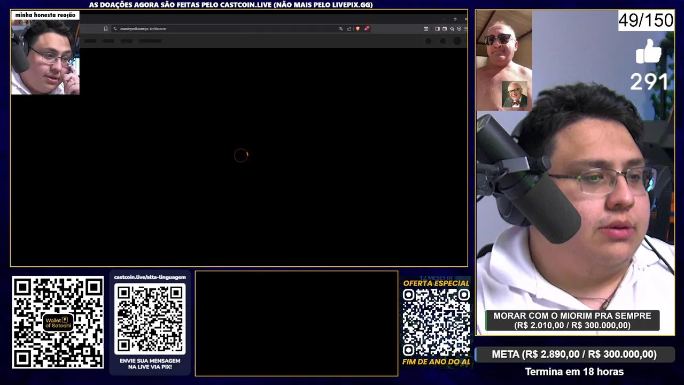Click the META R$ 2.890,00 goal bar
684x385 pixels.
574,354
